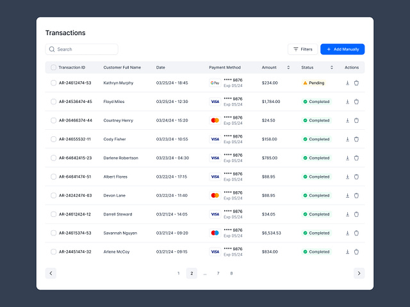Go to next page arrow
Screen dimensions: 410x307
[x=359, y=273]
